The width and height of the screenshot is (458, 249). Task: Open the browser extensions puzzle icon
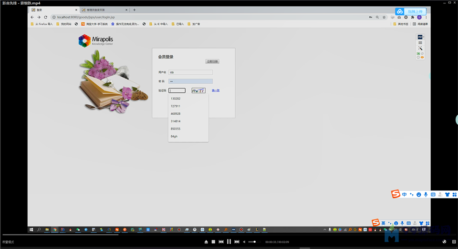point(412,17)
